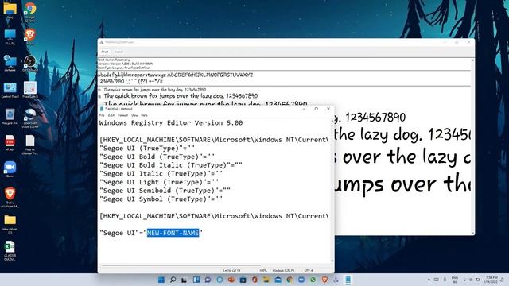509x286 pixels.
Task: Show hidden system tray icons
Action: pos(429,280)
